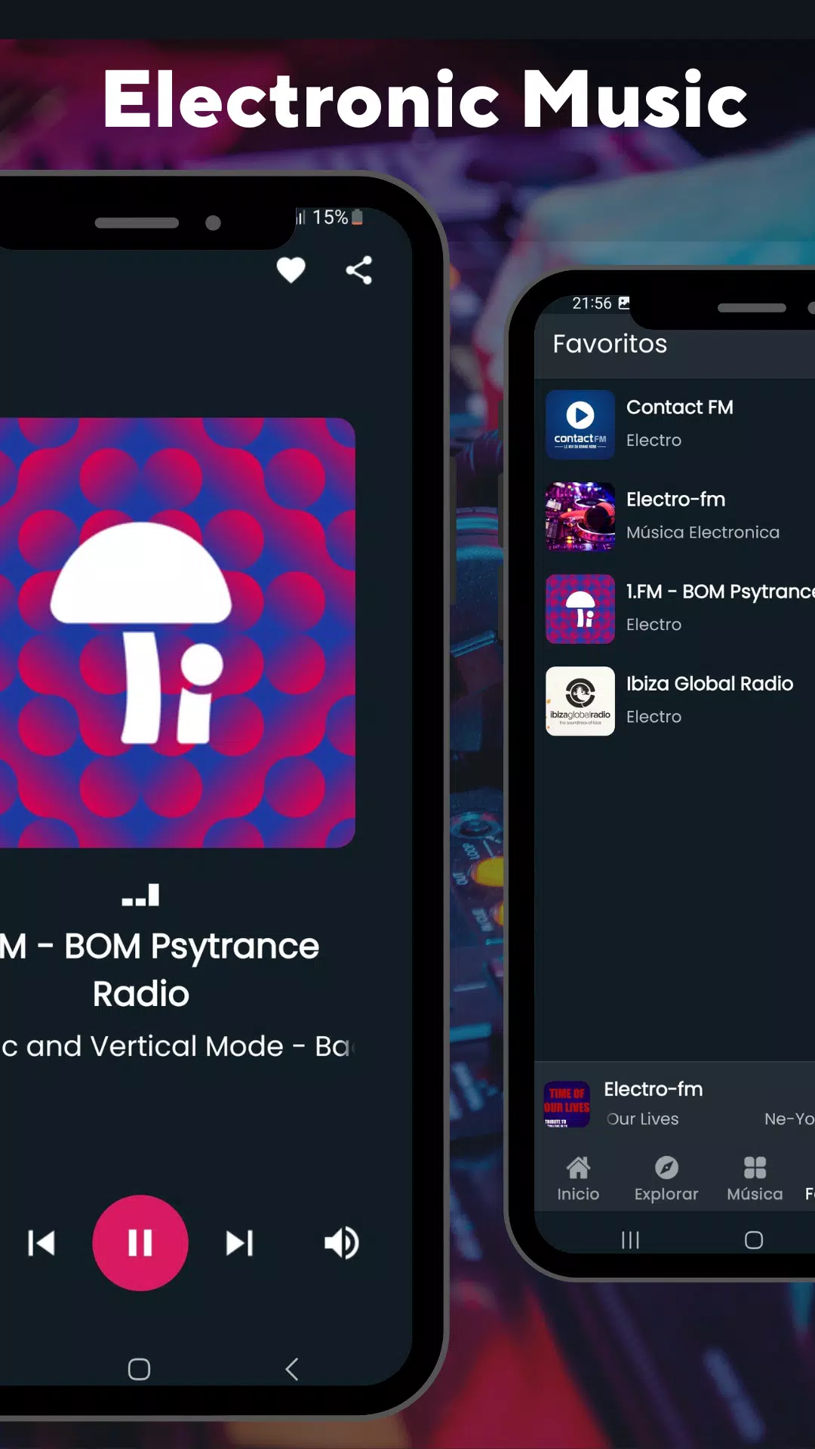Open Contact FM station logo
The width and height of the screenshot is (815, 1449).
pos(580,425)
